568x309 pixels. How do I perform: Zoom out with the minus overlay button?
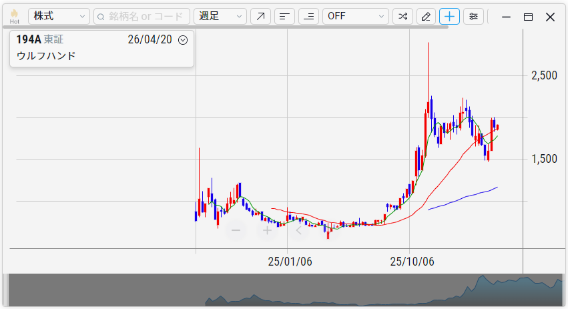(x=235, y=231)
